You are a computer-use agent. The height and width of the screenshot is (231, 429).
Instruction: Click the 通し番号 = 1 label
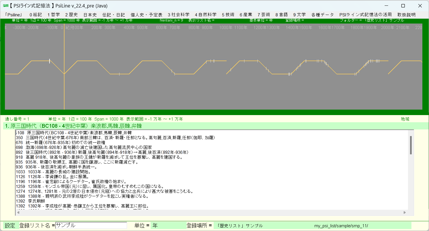click(17, 119)
